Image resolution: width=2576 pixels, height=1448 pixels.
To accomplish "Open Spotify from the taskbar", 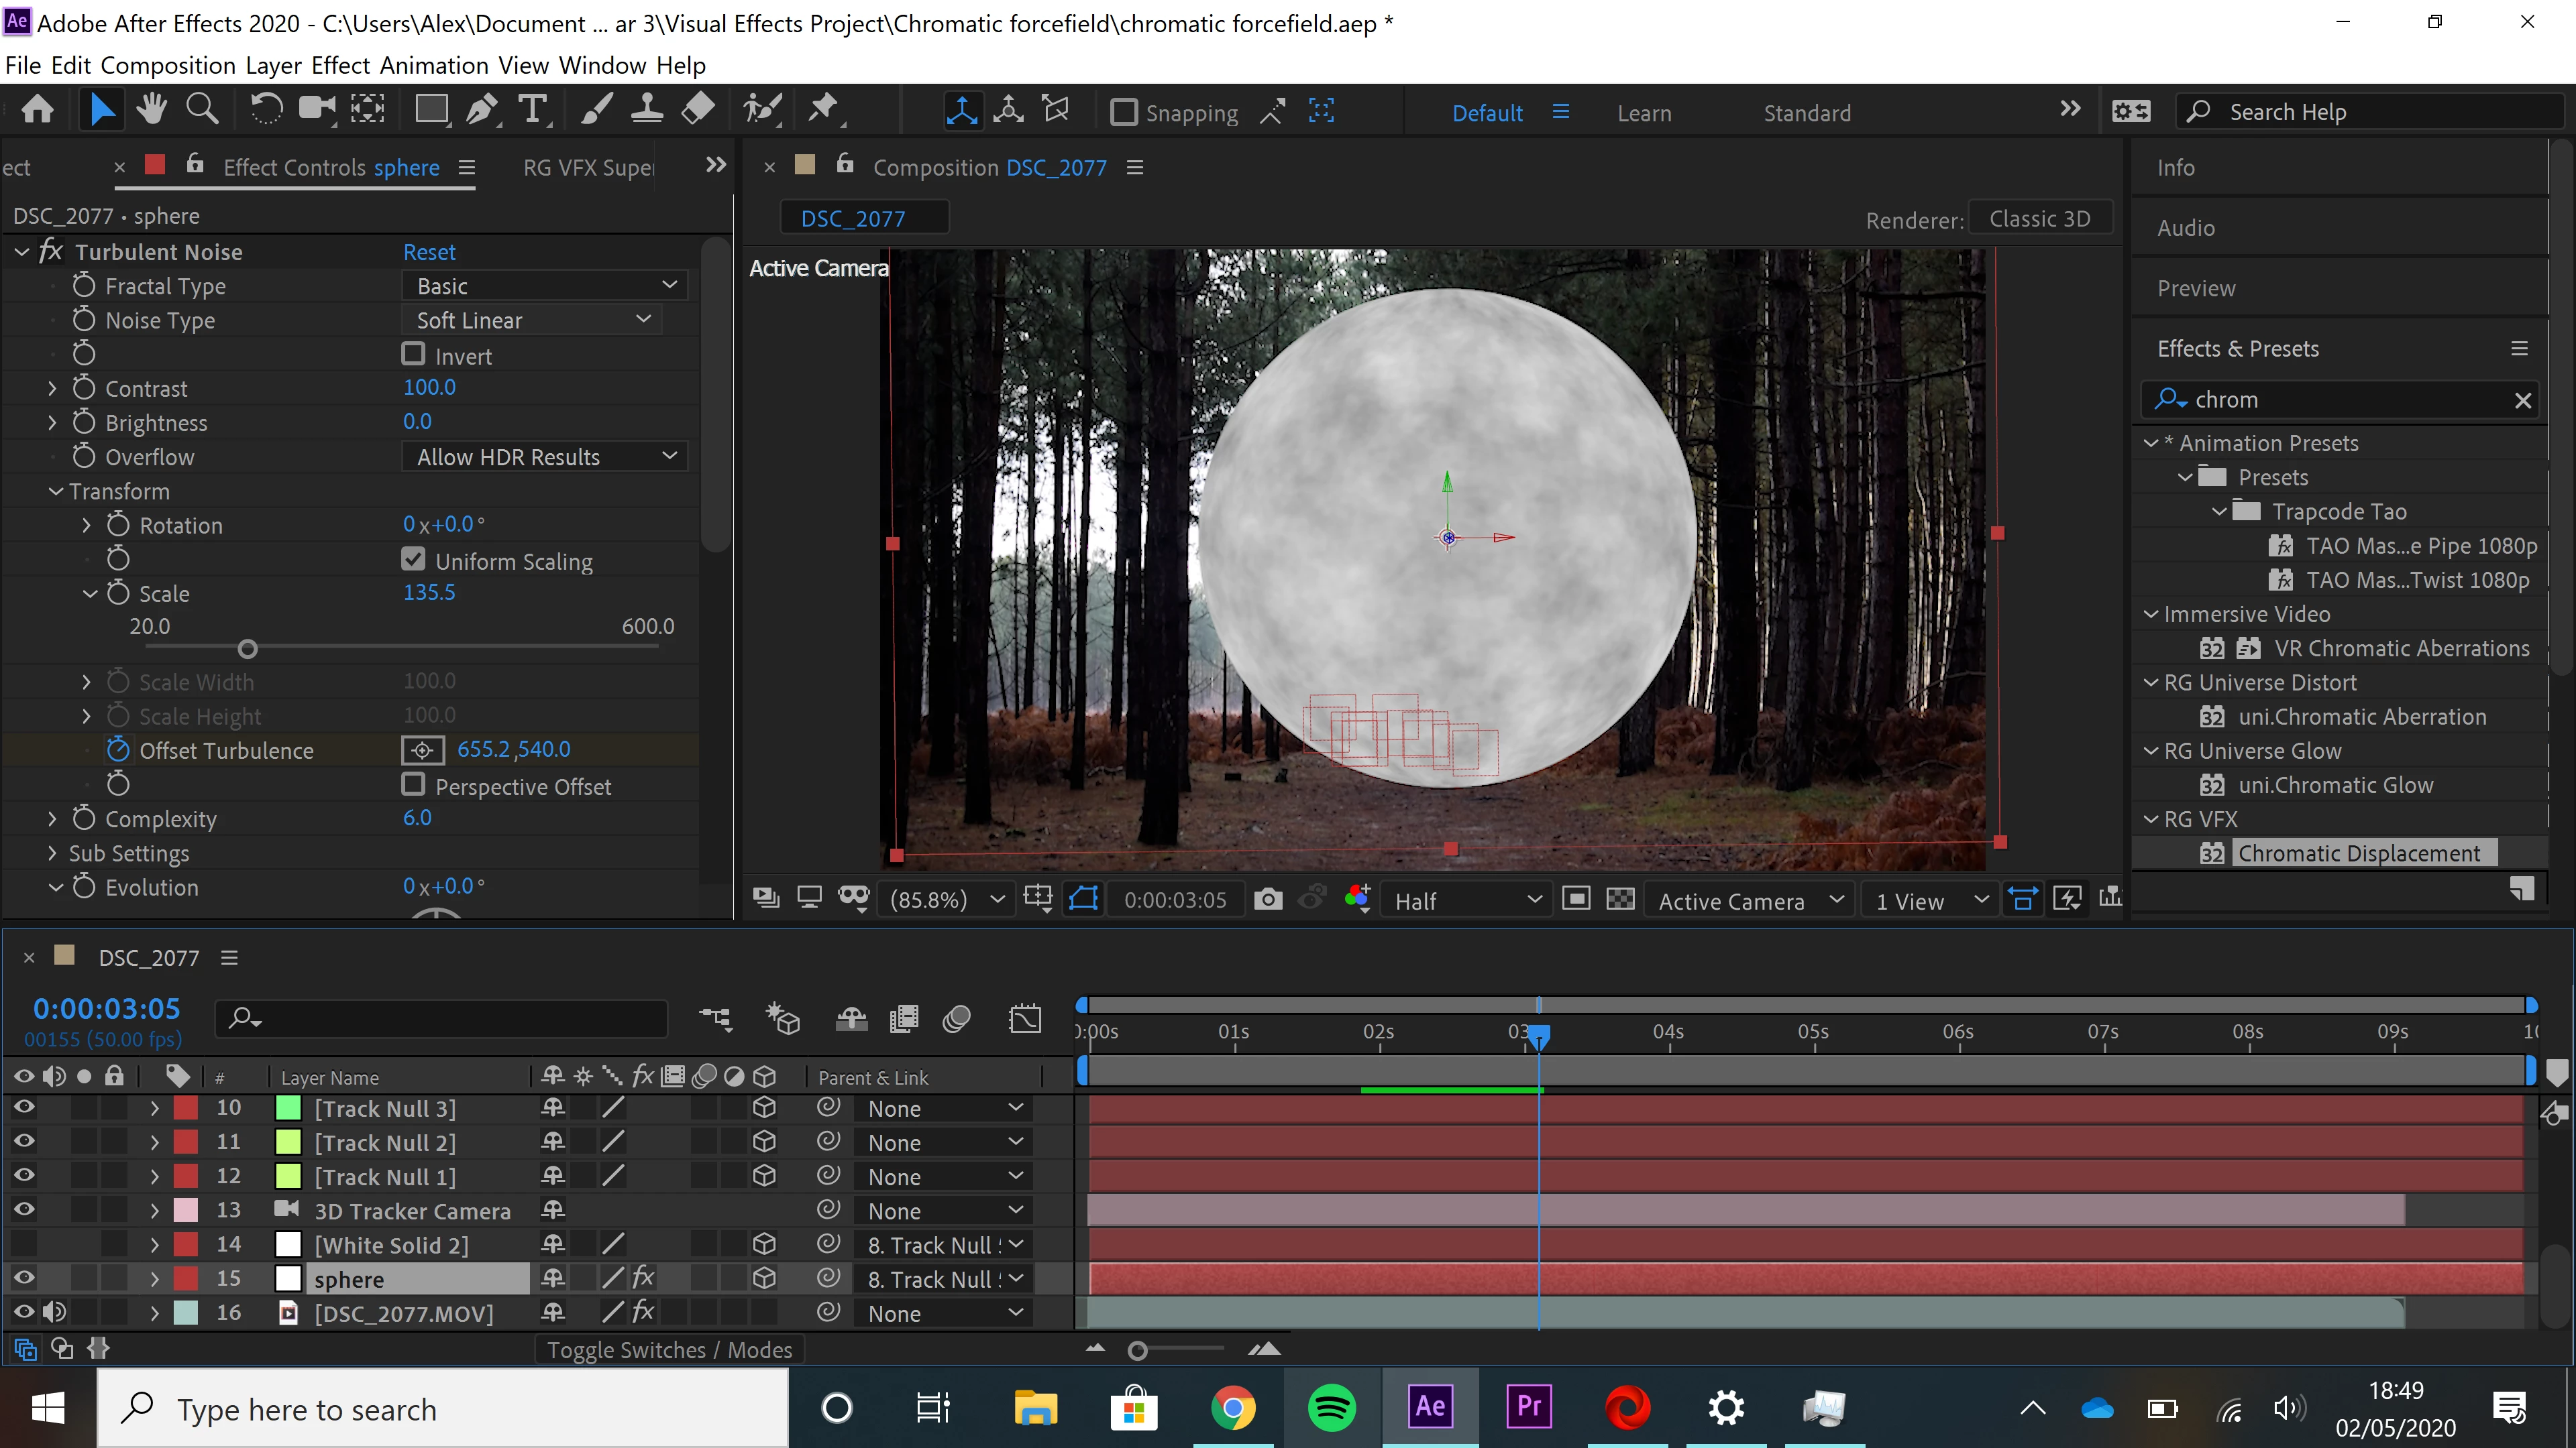I will (x=1331, y=1408).
